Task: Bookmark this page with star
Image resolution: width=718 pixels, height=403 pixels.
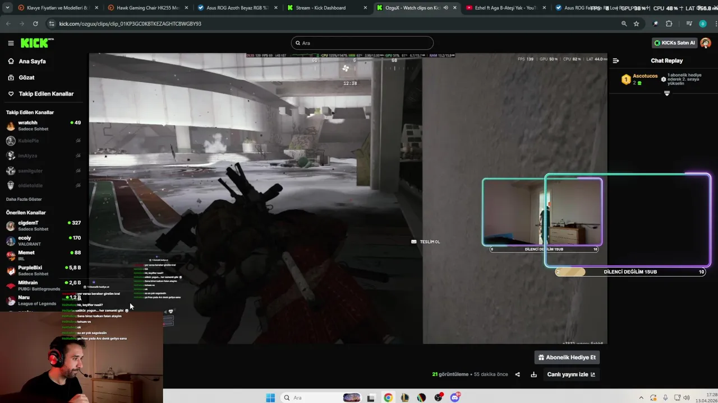Action: [x=636, y=24]
